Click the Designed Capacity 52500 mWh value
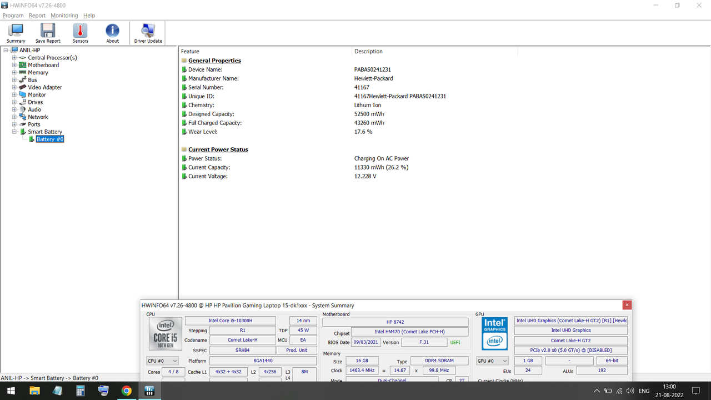The height and width of the screenshot is (400, 711). (x=369, y=114)
